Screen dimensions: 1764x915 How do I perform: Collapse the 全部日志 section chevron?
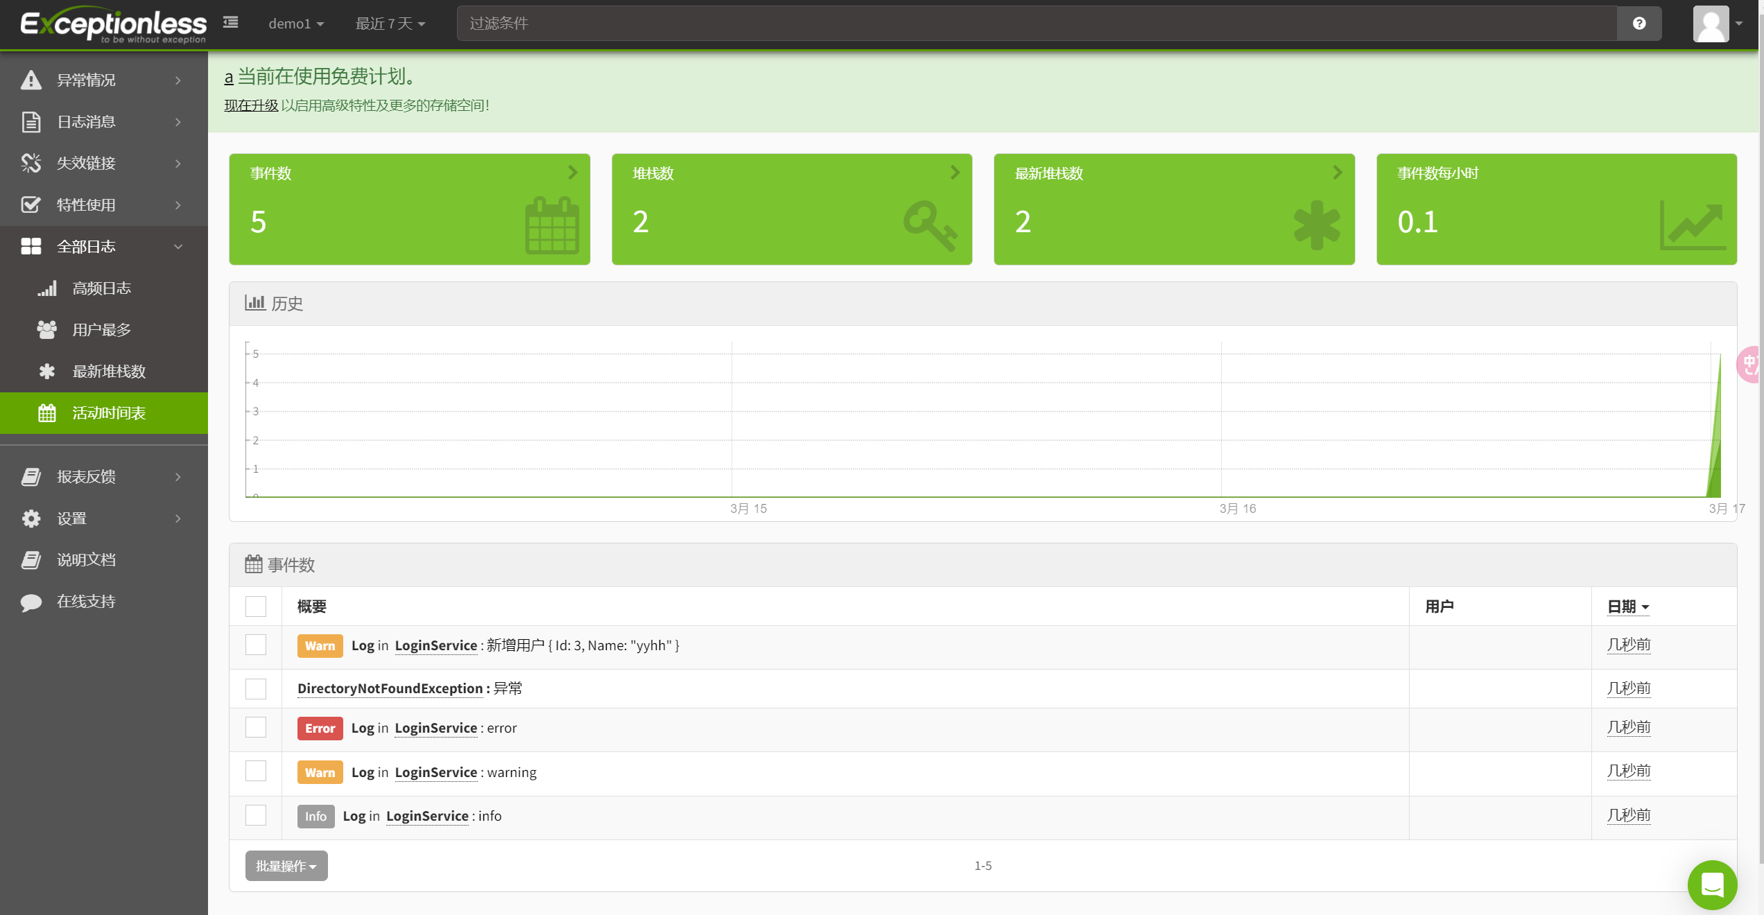178,247
